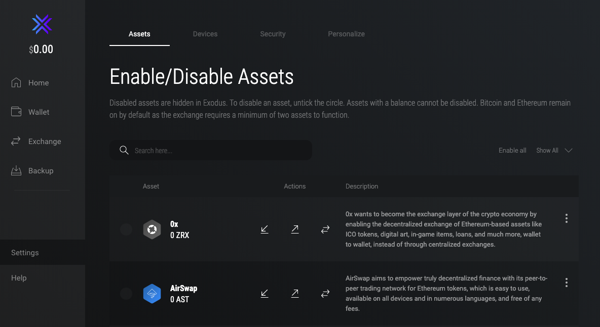Open Settings in the sidebar
The image size is (600, 327).
[43, 252]
